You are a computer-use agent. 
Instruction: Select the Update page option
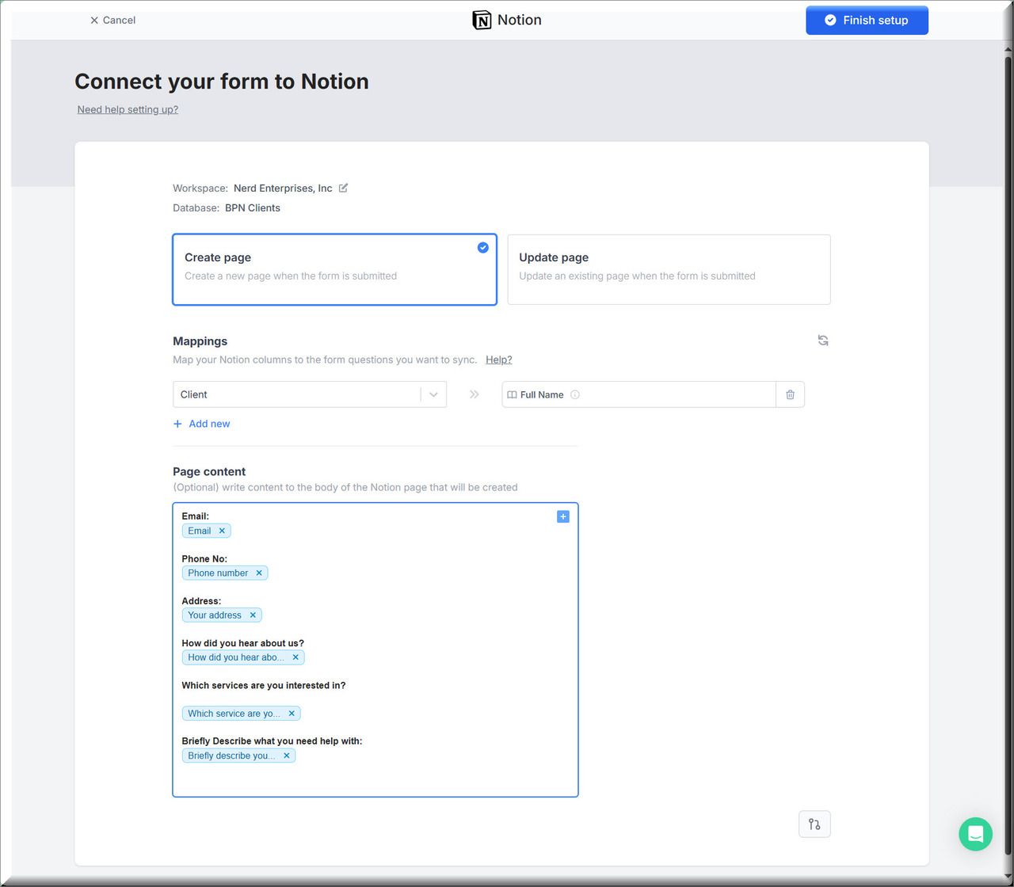coord(669,269)
